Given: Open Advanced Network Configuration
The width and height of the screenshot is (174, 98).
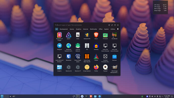Looking at the screenshot, I should [x=69, y=47].
